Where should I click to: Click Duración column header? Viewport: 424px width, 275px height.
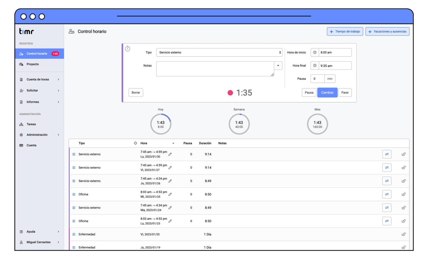(205, 143)
